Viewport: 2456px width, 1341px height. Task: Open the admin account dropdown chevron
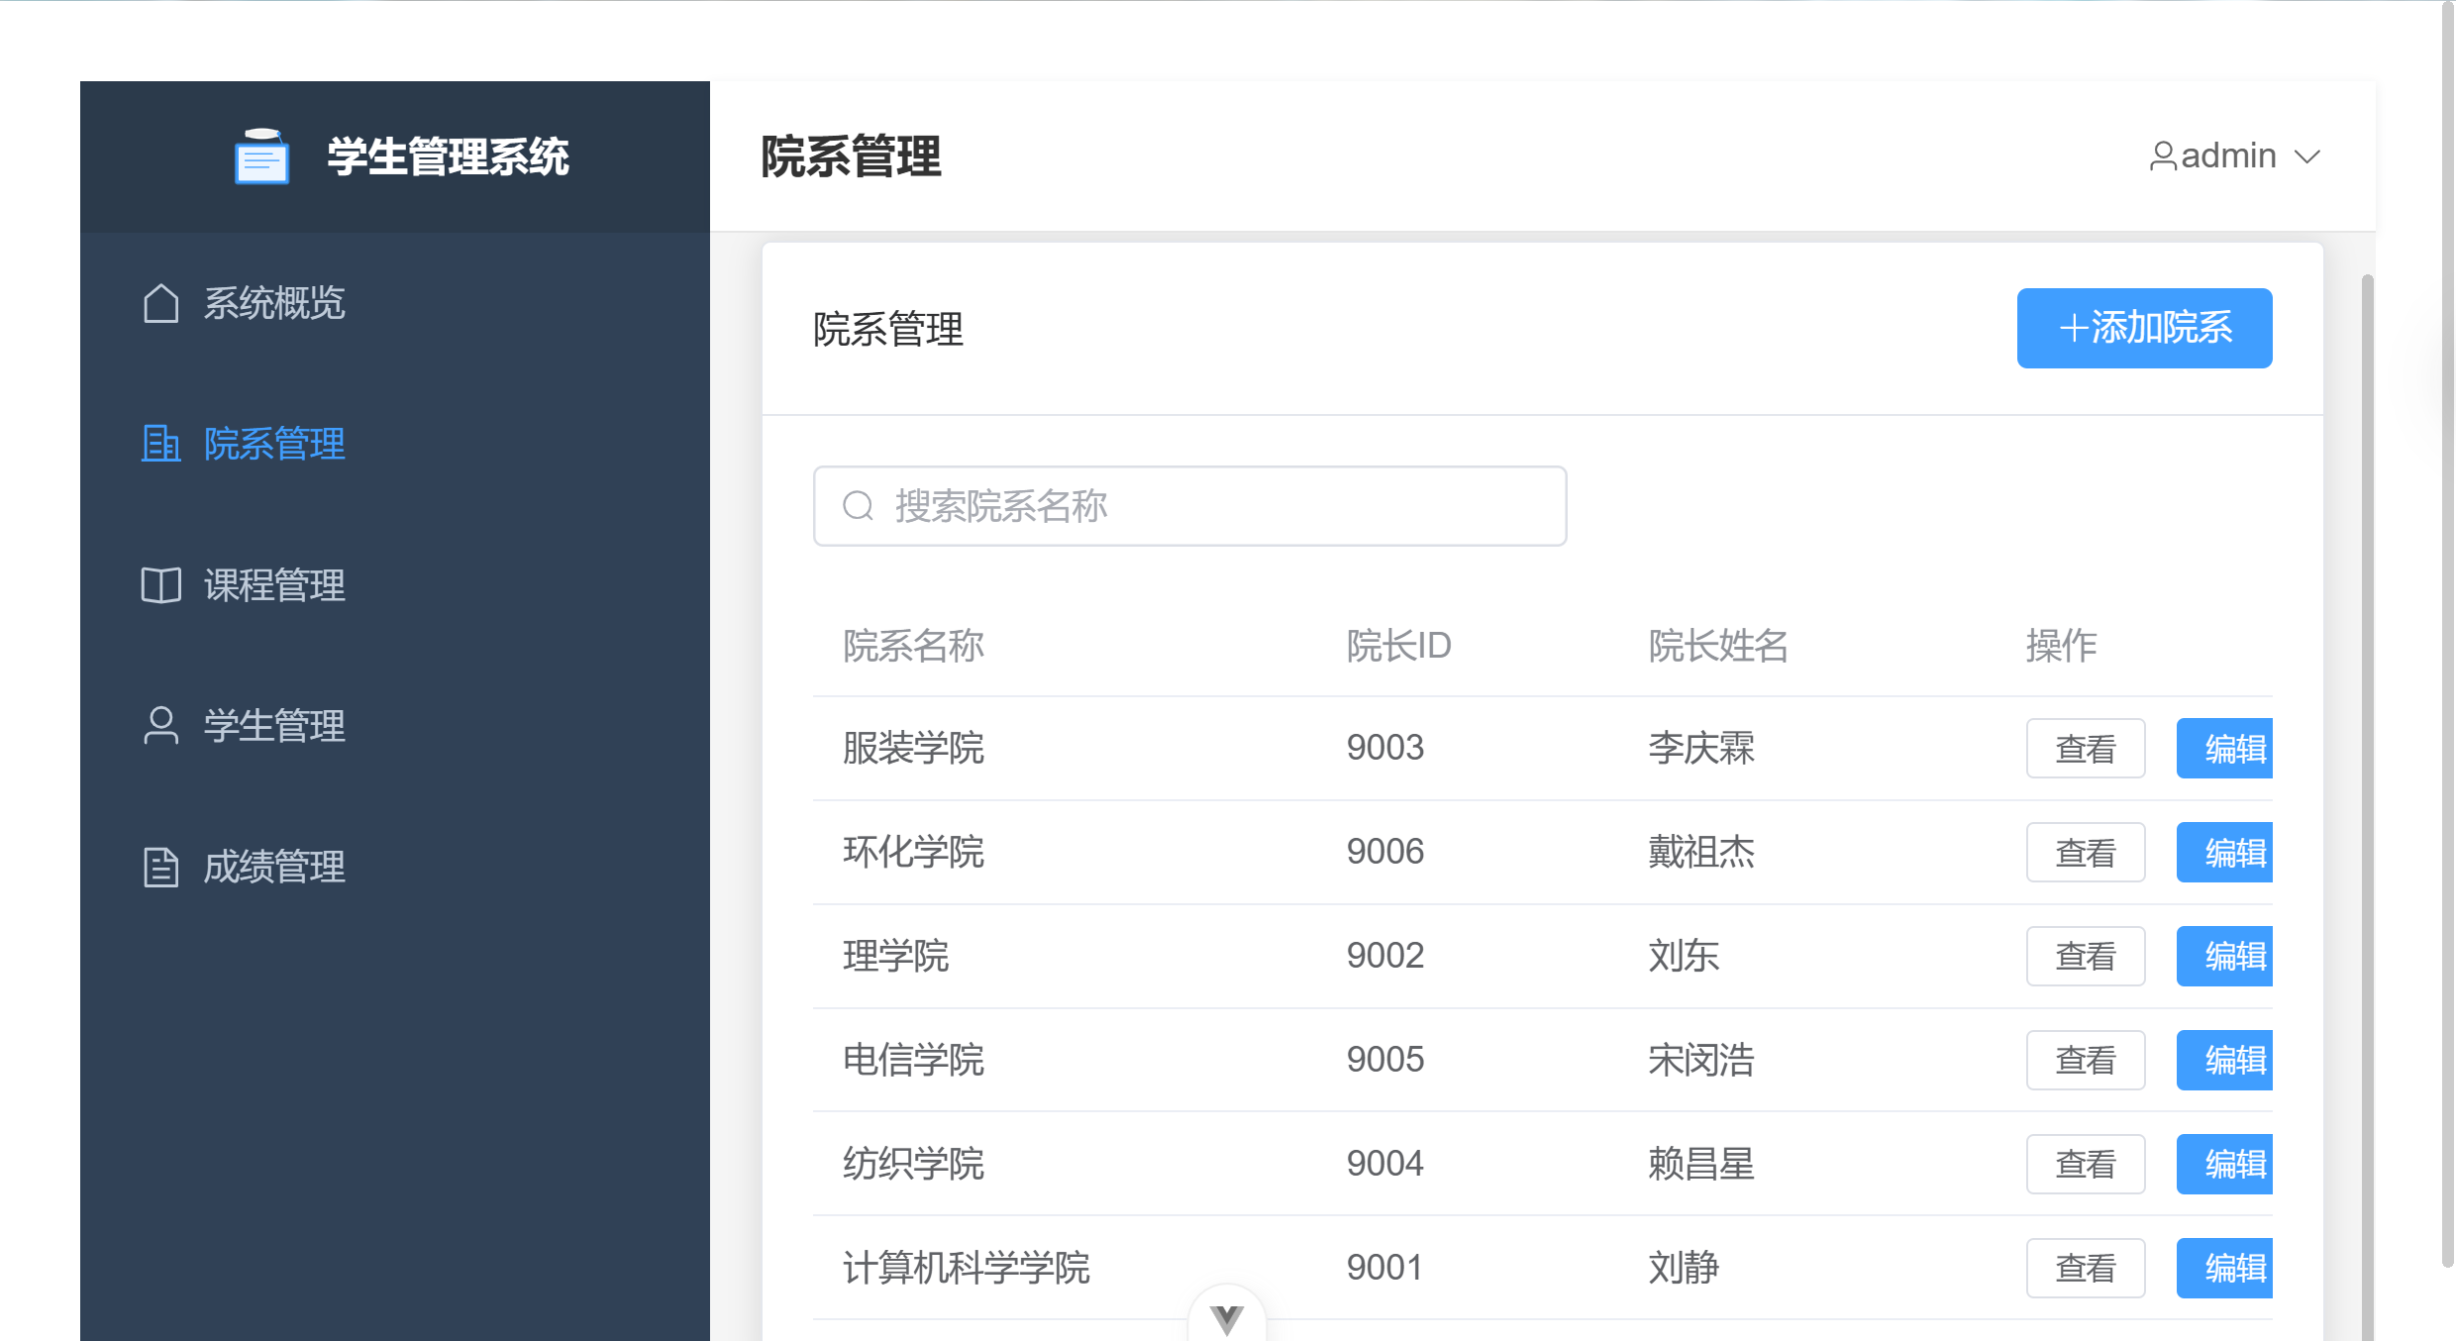pos(2308,155)
